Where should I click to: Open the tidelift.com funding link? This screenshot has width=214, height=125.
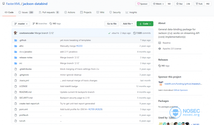click(183, 84)
